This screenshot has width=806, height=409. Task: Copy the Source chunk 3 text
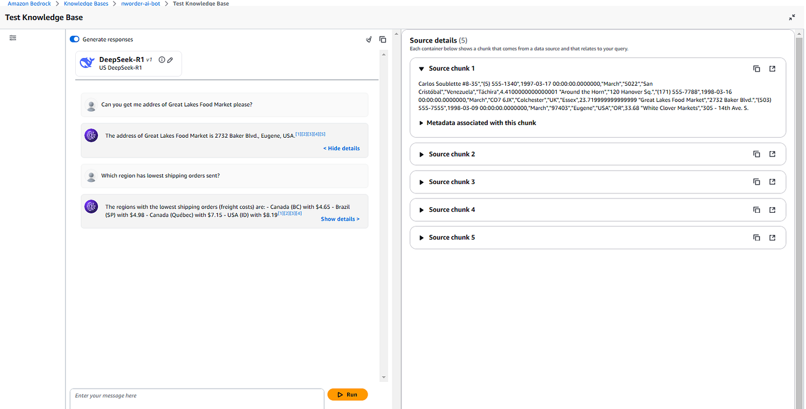757,182
